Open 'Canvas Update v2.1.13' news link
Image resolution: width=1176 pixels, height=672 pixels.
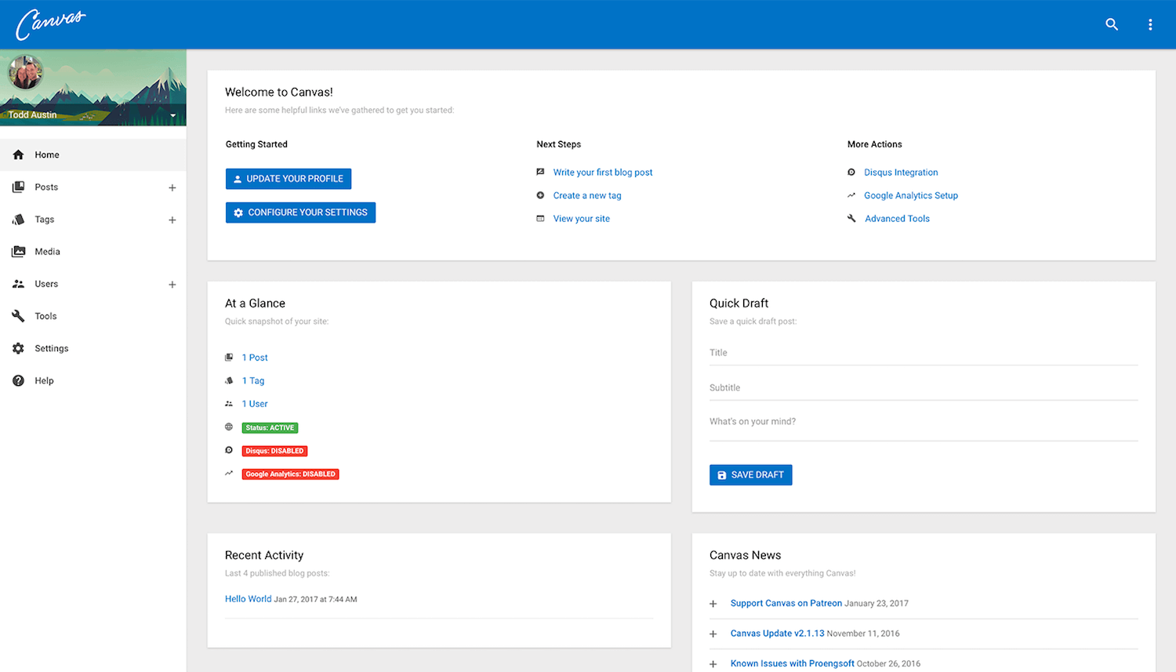coord(778,634)
